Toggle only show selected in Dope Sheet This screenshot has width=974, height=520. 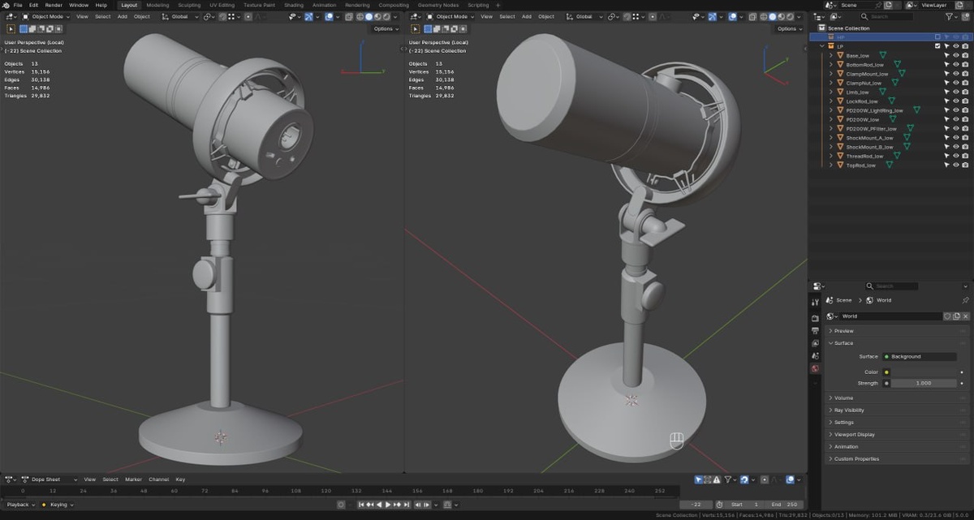click(x=699, y=479)
